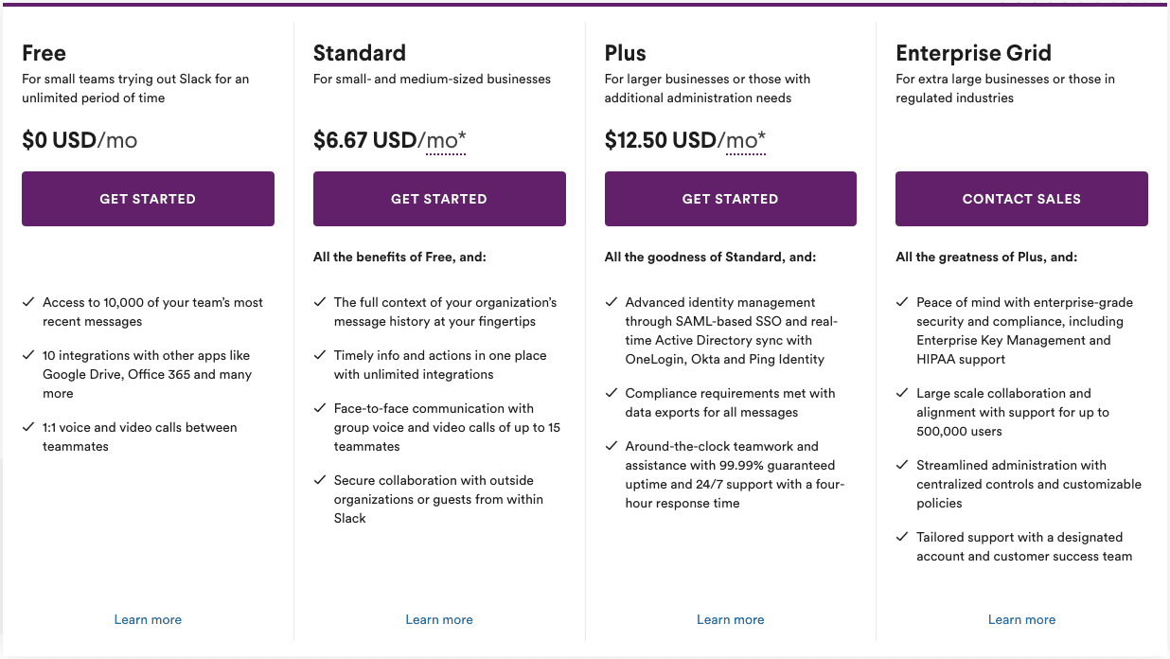
Task: Click checkmark next to Secure collaboration feature
Action: [x=320, y=481]
